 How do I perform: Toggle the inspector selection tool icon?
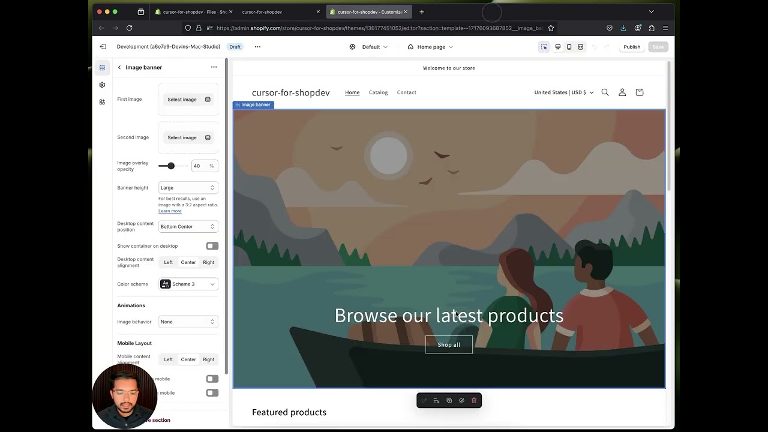pyautogui.click(x=544, y=47)
